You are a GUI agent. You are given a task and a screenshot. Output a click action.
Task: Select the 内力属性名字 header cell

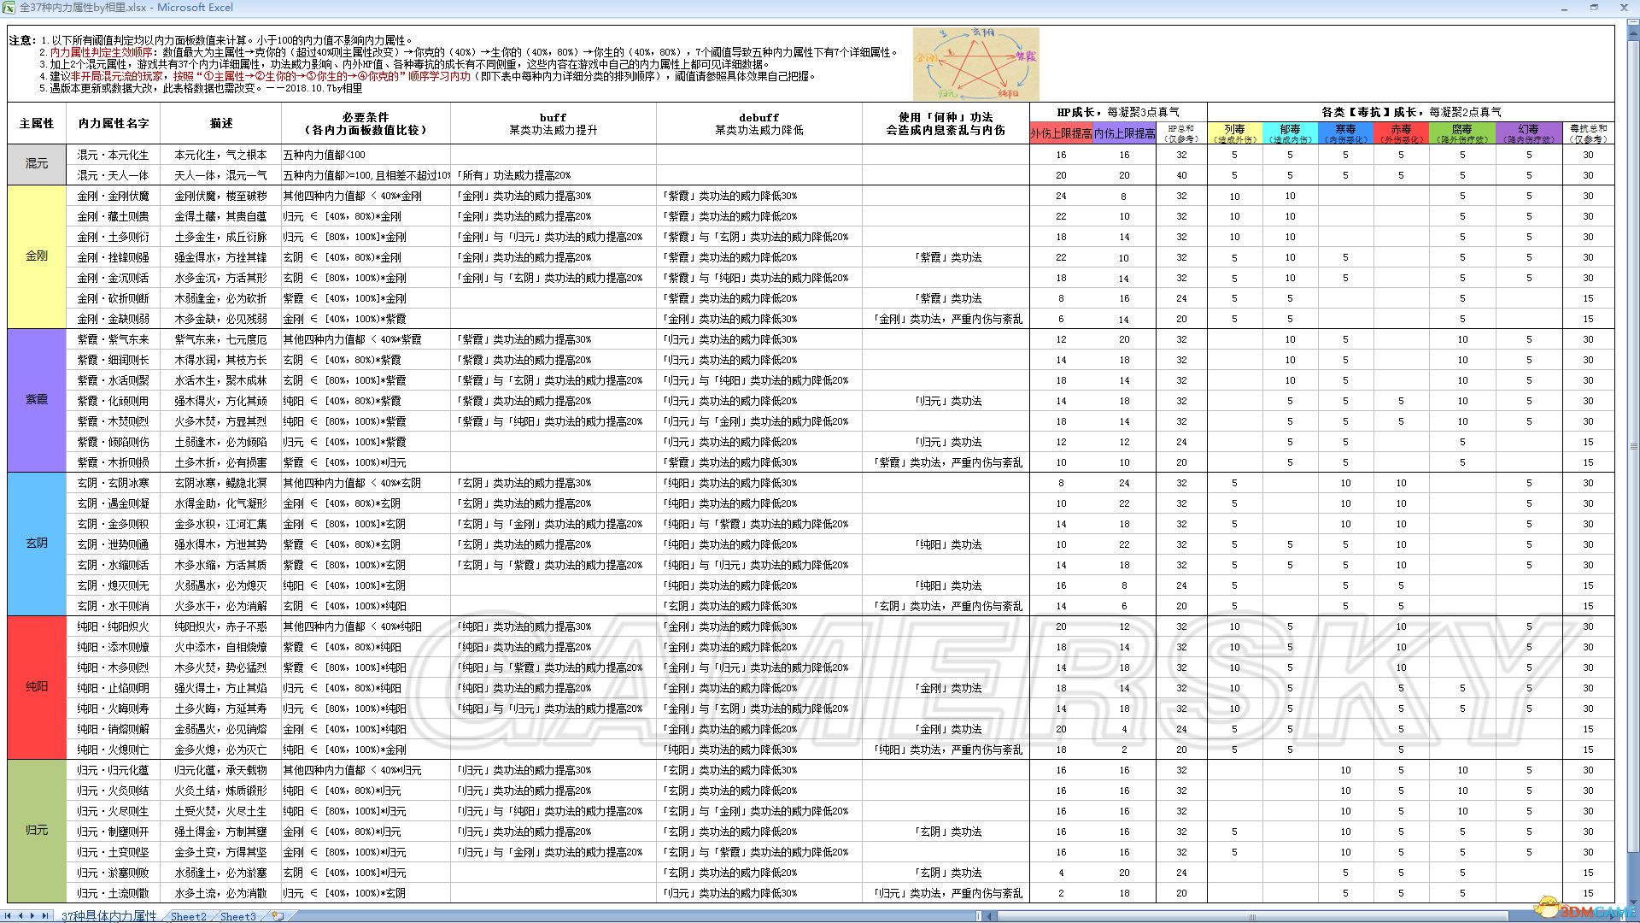[114, 124]
